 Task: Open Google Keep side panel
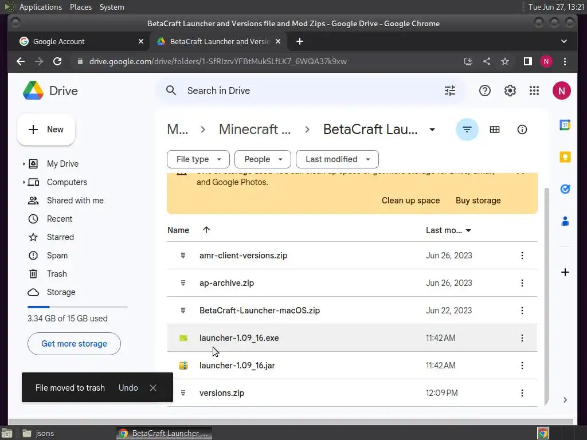tap(565, 157)
